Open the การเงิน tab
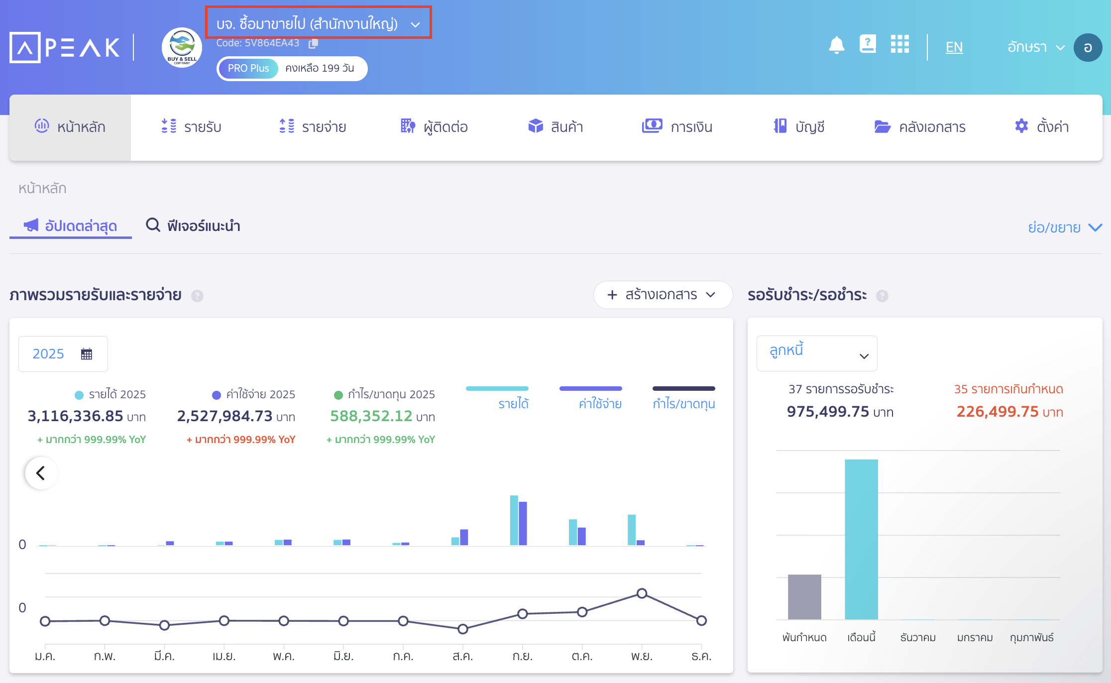Viewport: 1111px width, 683px height. pyautogui.click(x=677, y=126)
